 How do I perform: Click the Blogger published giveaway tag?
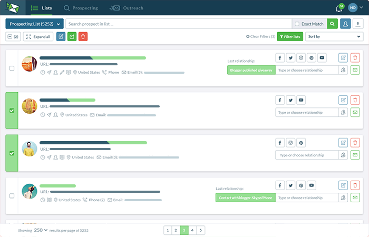251,70
